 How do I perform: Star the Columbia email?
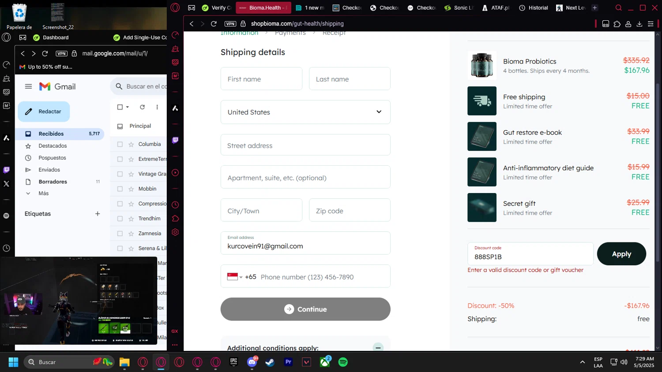[131, 144]
